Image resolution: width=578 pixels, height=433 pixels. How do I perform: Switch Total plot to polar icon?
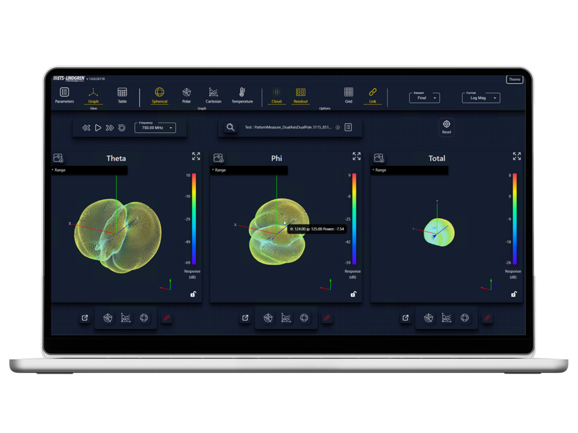428,318
